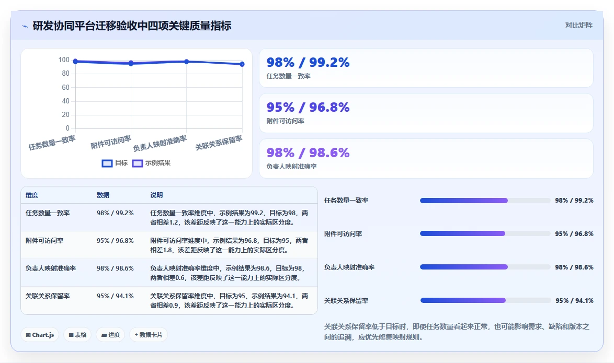
Task: Click the 维度 column header
Action: pos(32,195)
